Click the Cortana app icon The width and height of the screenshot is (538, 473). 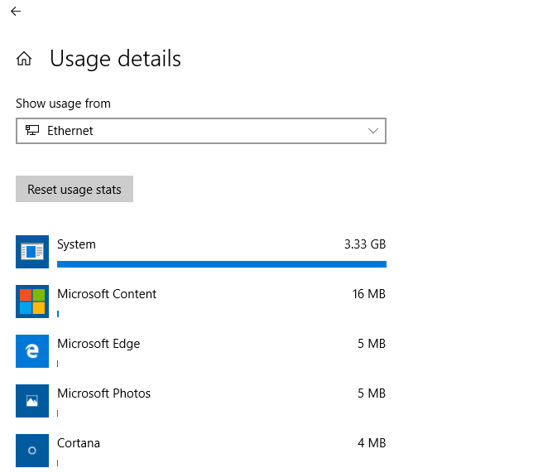(32, 451)
